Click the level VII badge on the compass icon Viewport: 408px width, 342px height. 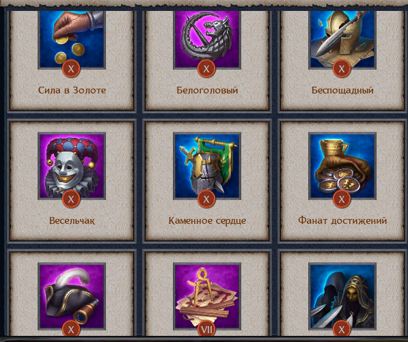tap(206, 329)
